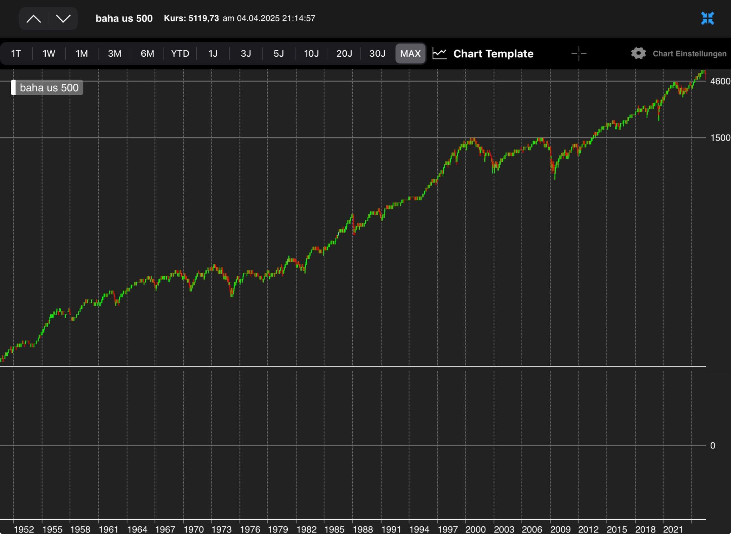Exit fullscreen with blue collapse icon
This screenshot has width=731, height=534.
[x=707, y=19]
